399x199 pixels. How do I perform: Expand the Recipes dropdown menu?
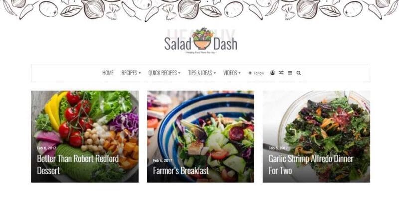click(131, 73)
